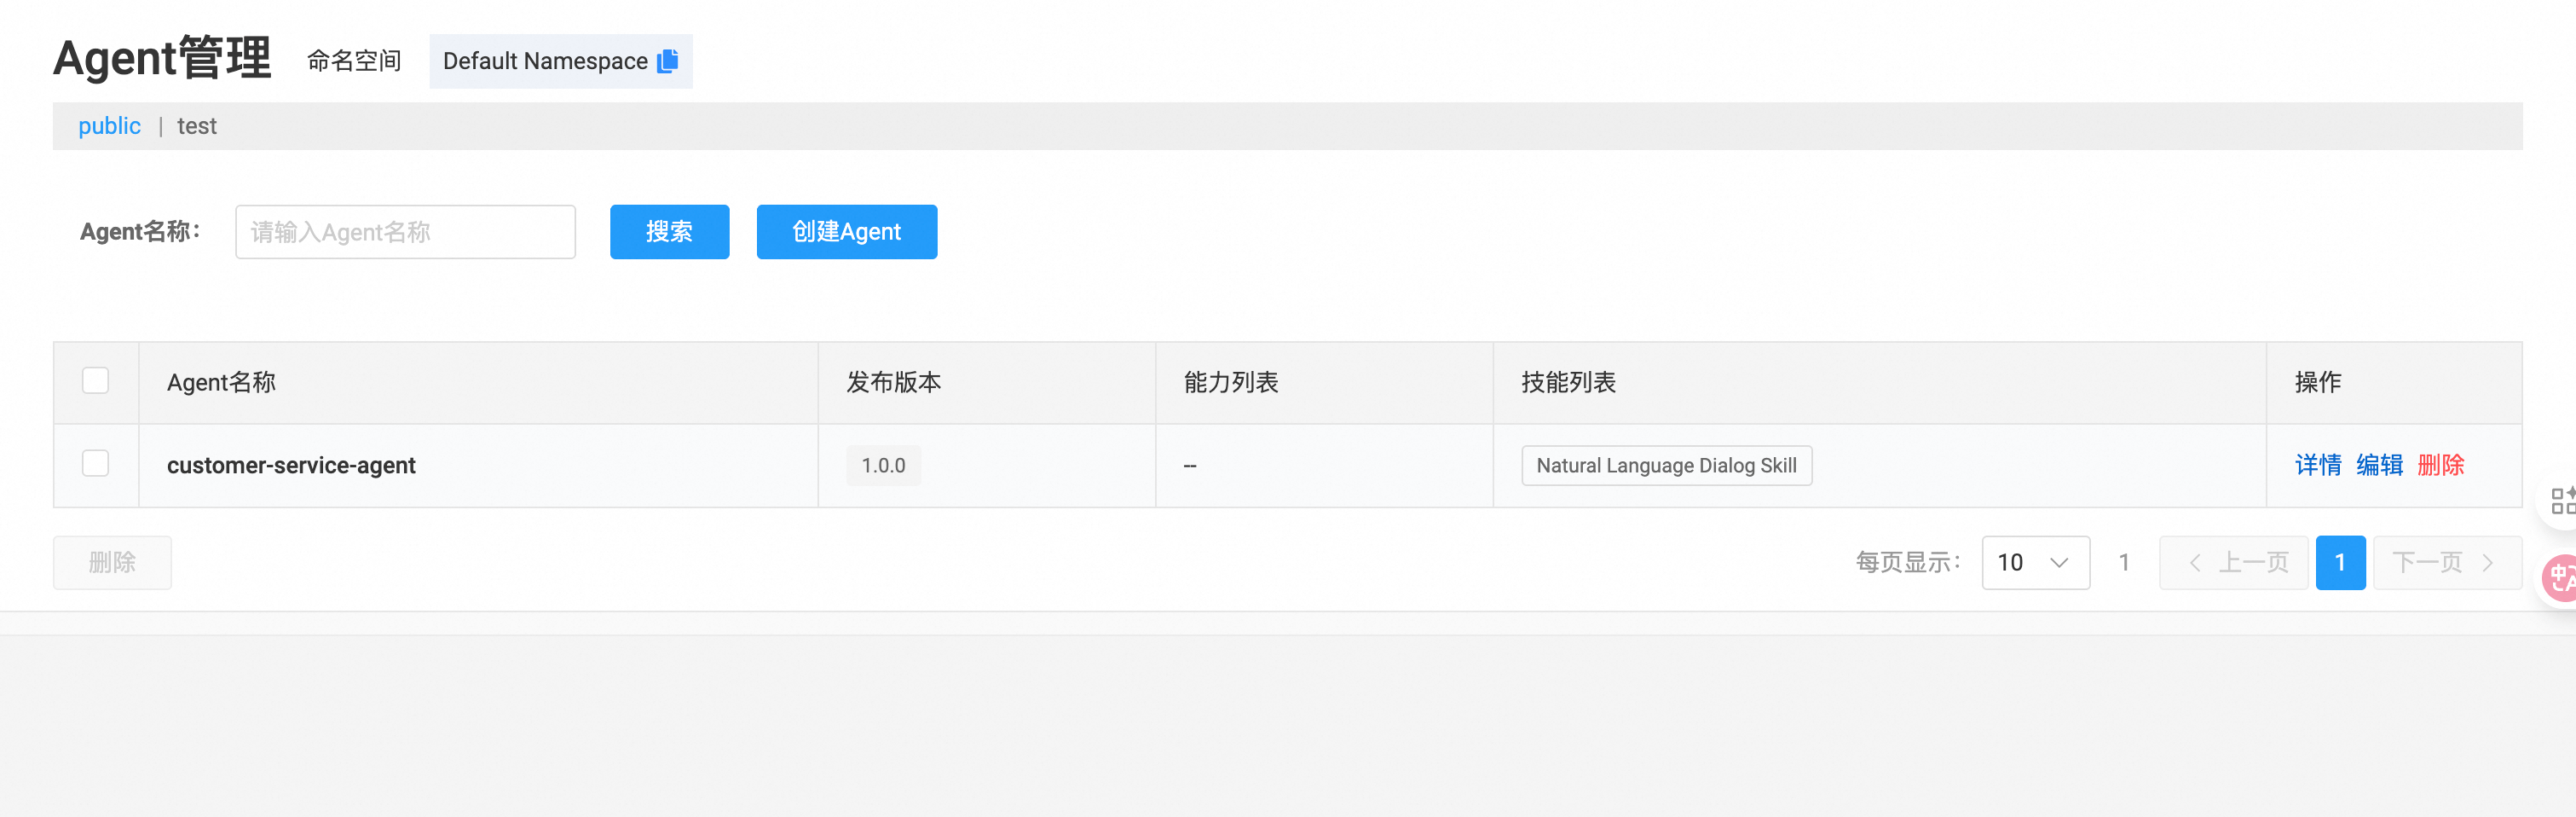This screenshot has width=2576, height=817.
Task: Switch to the public namespace tab
Action: [x=109, y=126]
